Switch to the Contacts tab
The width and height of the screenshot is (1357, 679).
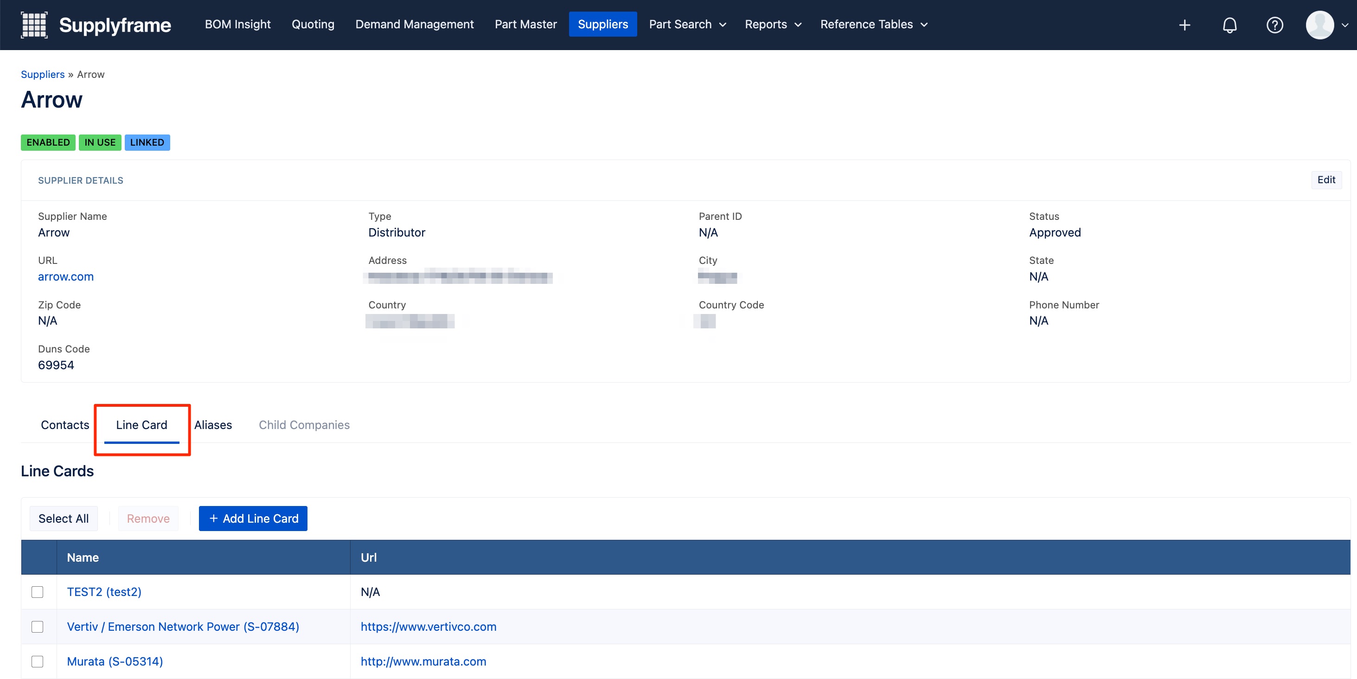point(65,424)
